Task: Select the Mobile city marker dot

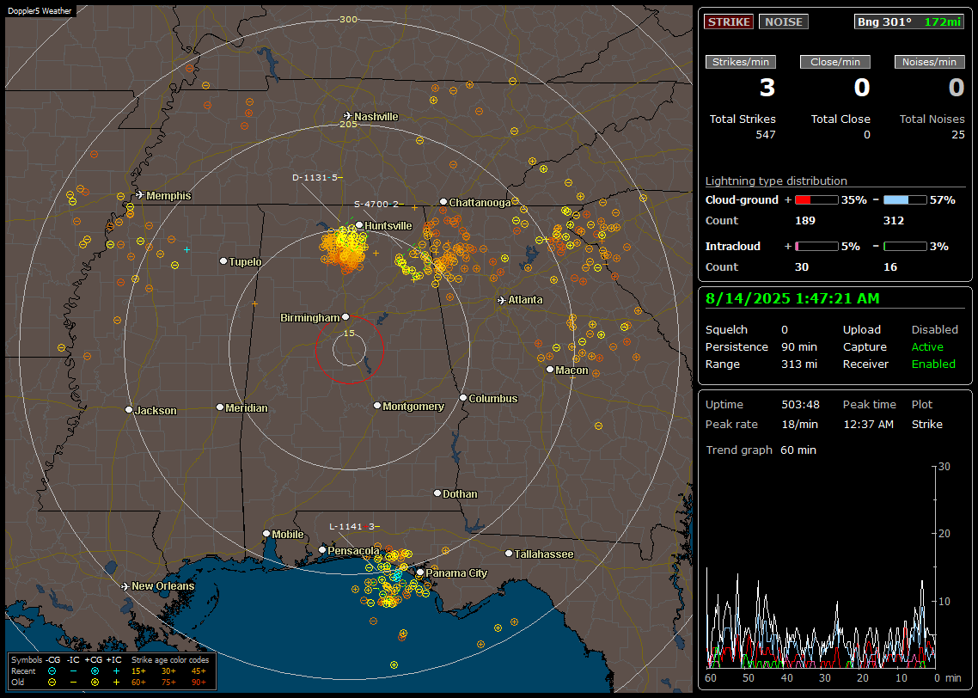Action: (x=266, y=534)
